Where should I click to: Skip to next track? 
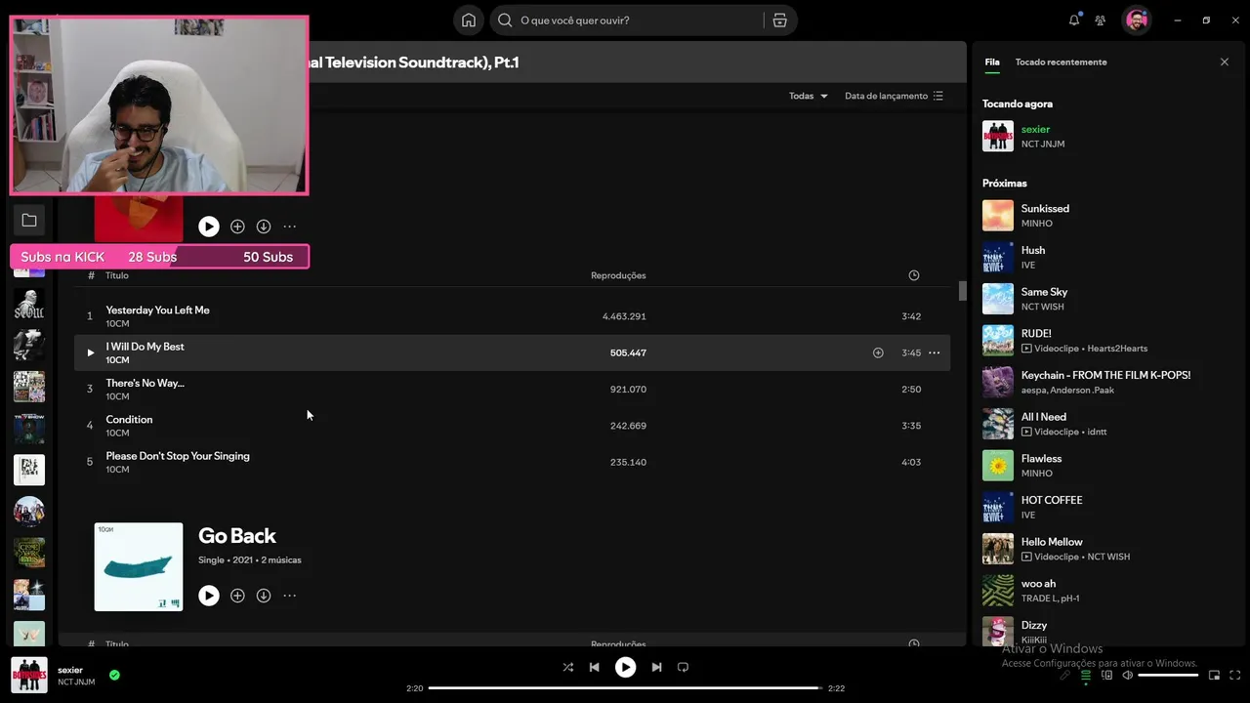pos(656,667)
